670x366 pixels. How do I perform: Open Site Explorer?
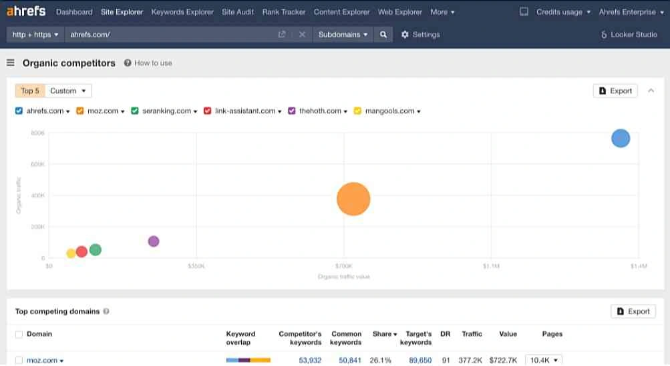pyautogui.click(x=122, y=12)
